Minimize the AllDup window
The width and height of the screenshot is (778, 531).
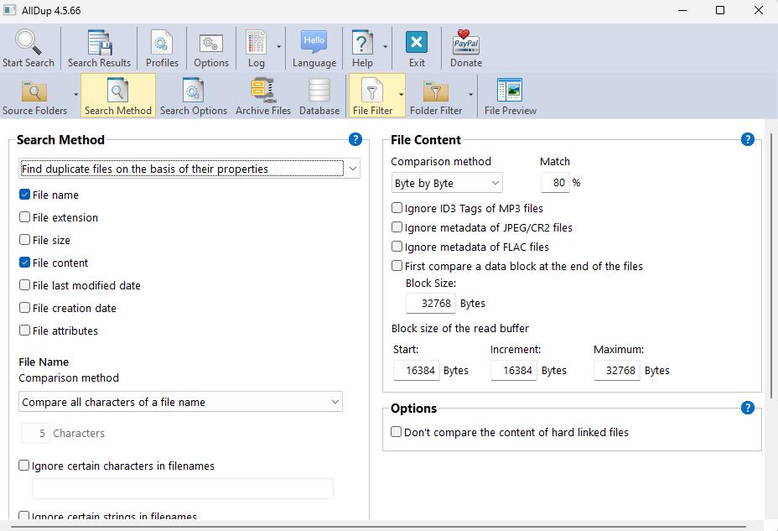tap(682, 10)
